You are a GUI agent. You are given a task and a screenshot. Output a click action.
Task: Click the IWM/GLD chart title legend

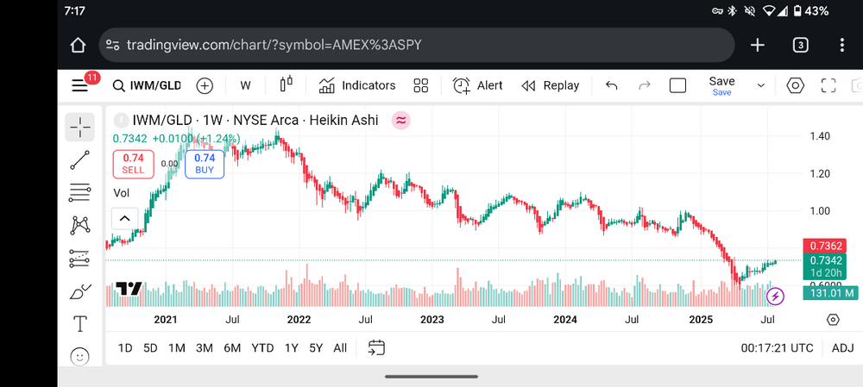coord(255,121)
